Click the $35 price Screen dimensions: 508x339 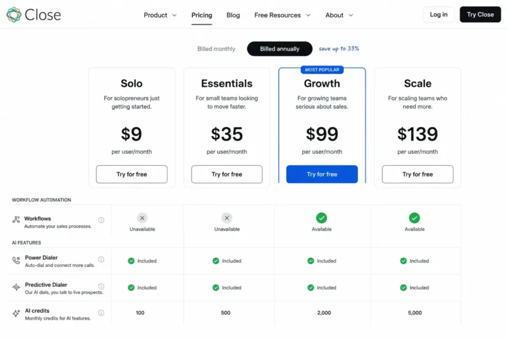coord(227,134)
